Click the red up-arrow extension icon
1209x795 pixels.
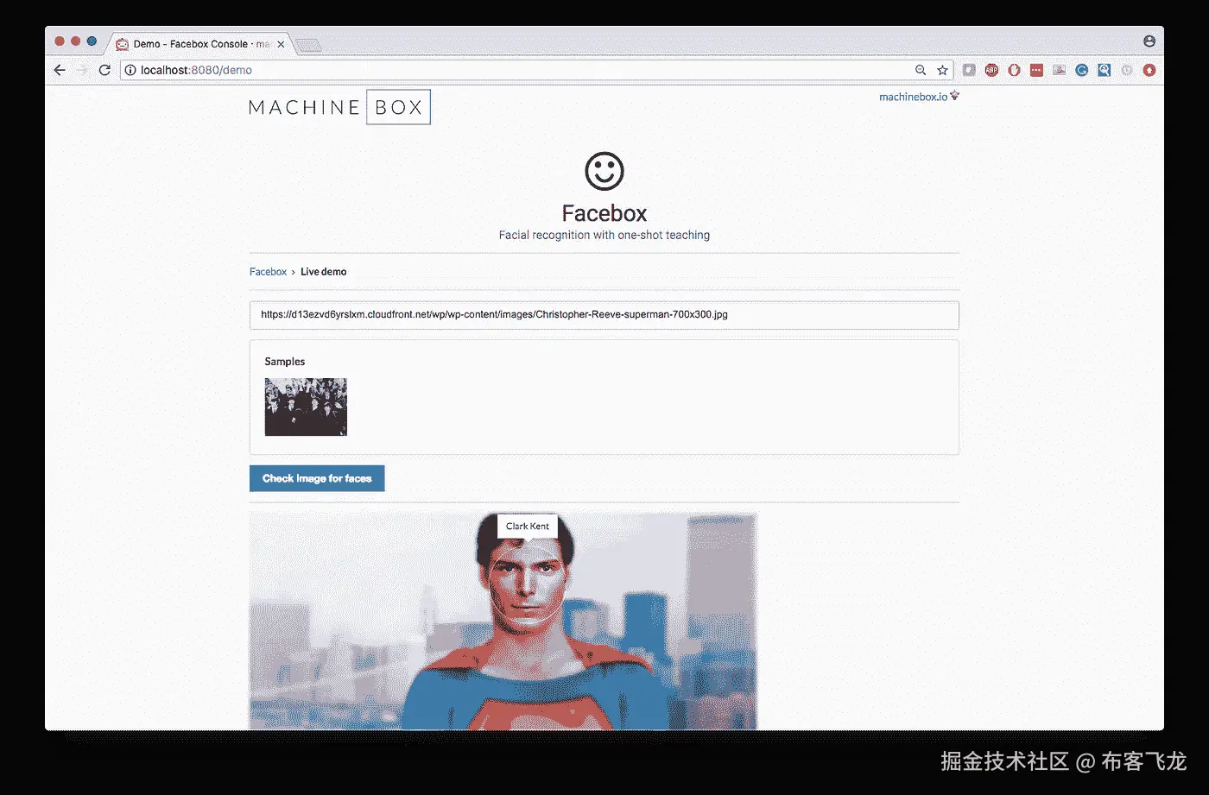1149,70
